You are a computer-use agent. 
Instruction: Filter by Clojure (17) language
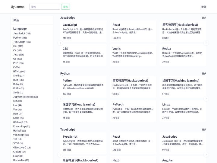click(19, 152)
